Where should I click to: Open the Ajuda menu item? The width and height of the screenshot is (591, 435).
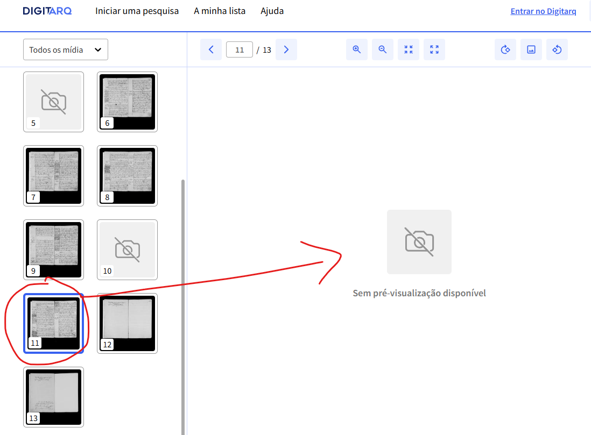(x=272, y=11)
